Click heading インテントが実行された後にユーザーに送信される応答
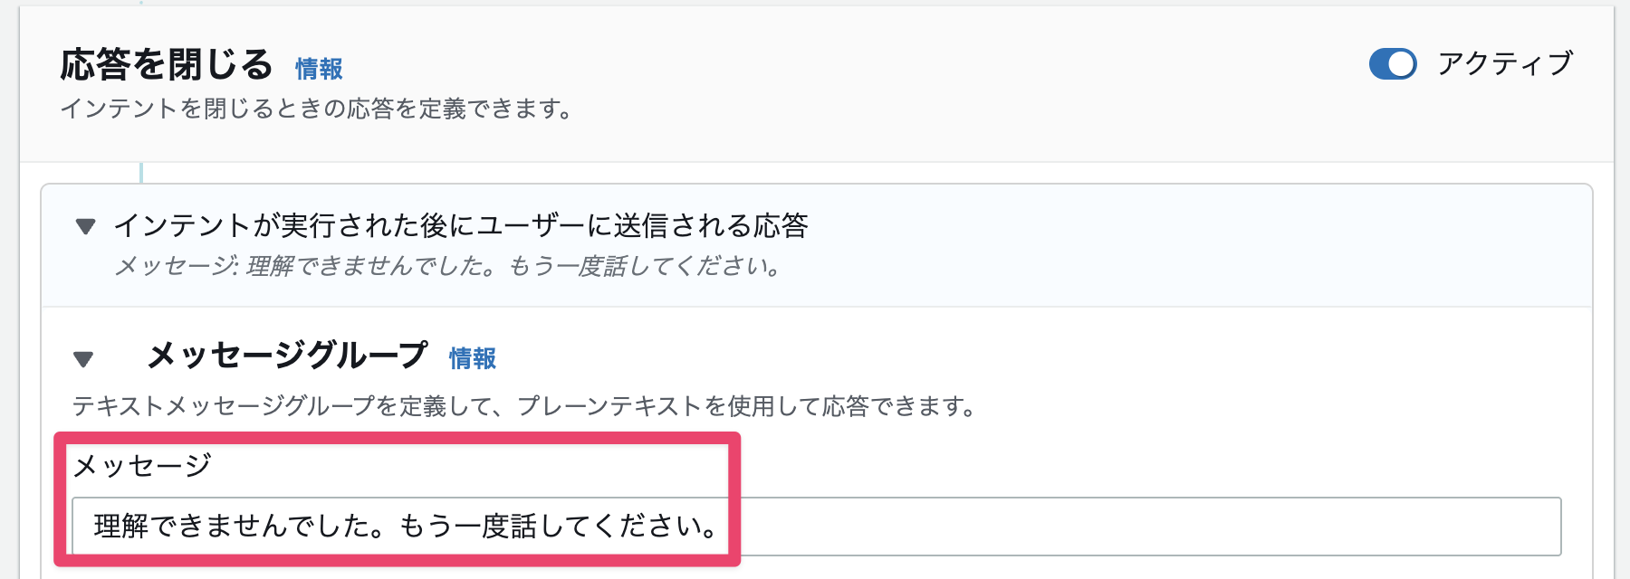Image resolution: width=1630 pixels, height=579 pixels. click(x=460, y=225)
